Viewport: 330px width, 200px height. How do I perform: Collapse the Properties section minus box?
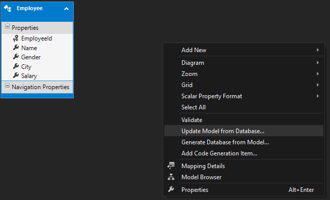(x=7, y=26)
